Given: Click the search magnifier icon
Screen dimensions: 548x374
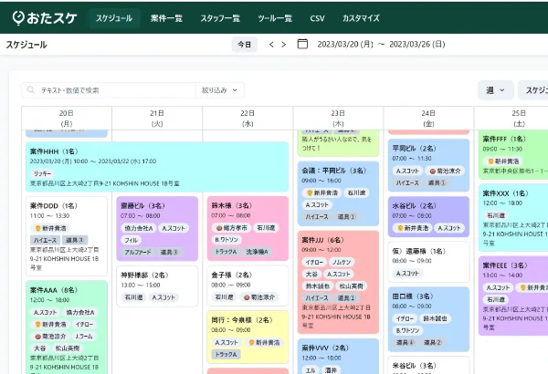Looking at the screenshot, I should click(x=32, y=90).
